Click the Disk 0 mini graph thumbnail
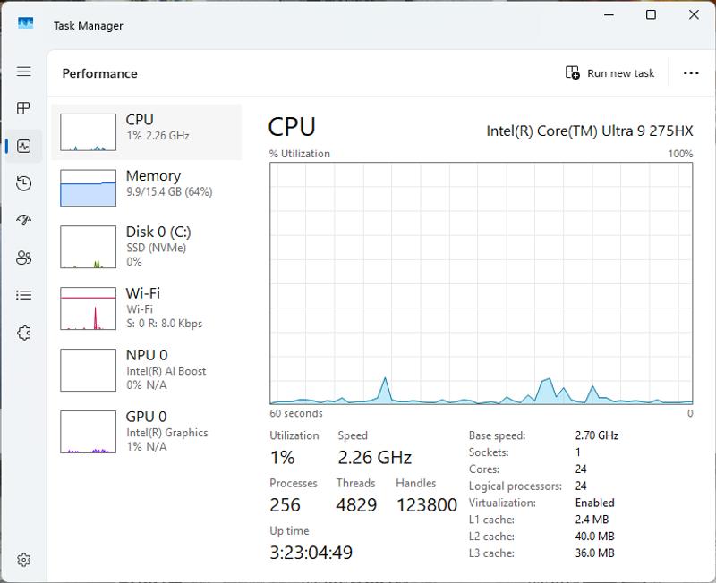716x583 pixels. [x=88, y=247]
